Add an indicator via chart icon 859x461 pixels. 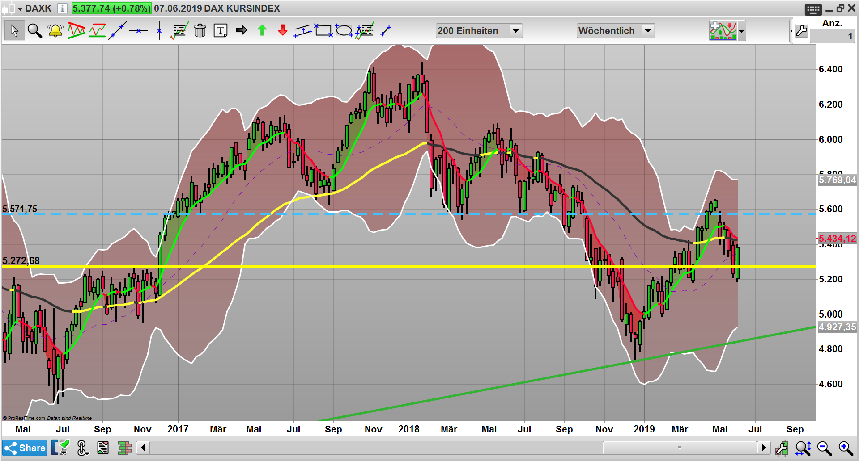click(x=723, y=30)
